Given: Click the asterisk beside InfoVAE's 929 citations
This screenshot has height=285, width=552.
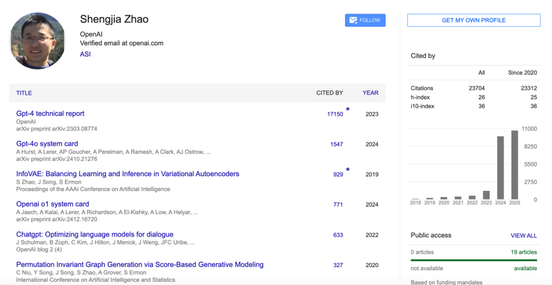Looking at the screenshot, I should point(348,170).
